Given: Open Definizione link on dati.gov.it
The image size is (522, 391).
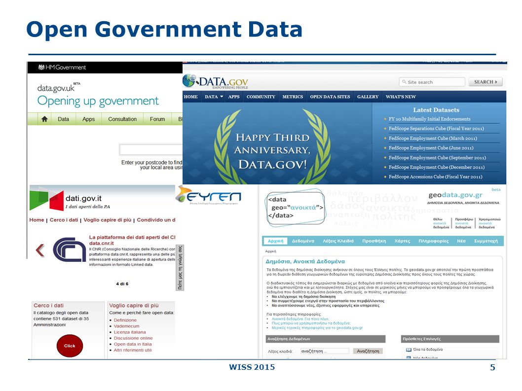Looking at the screenshot, I should [x=125, y=320].
